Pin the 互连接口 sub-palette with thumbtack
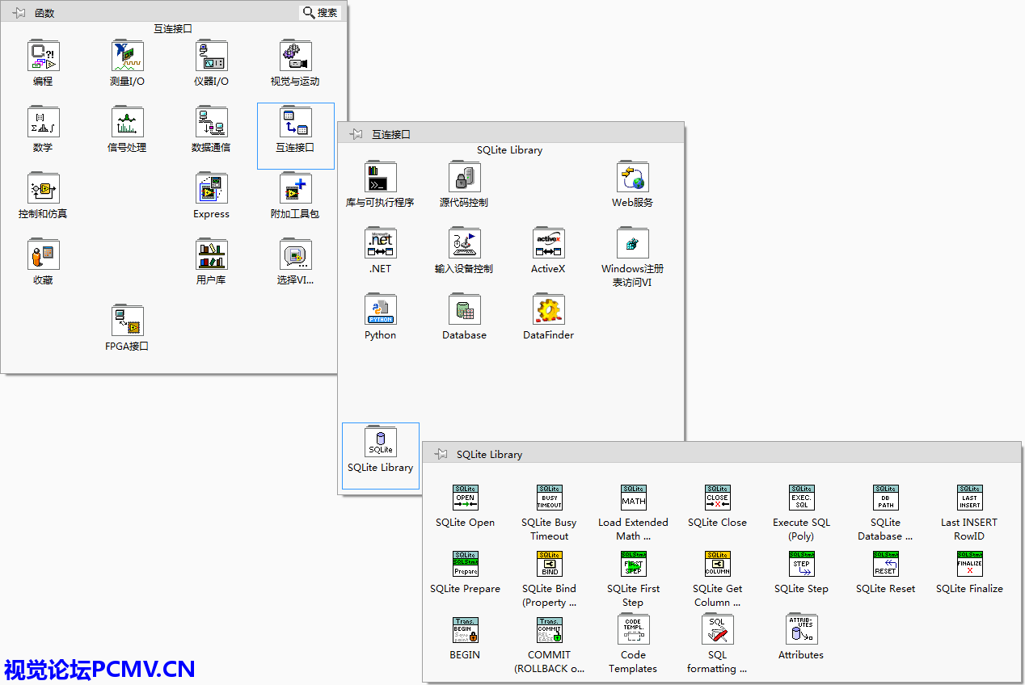The image size is (1025, 685). (x=356, y=134)
